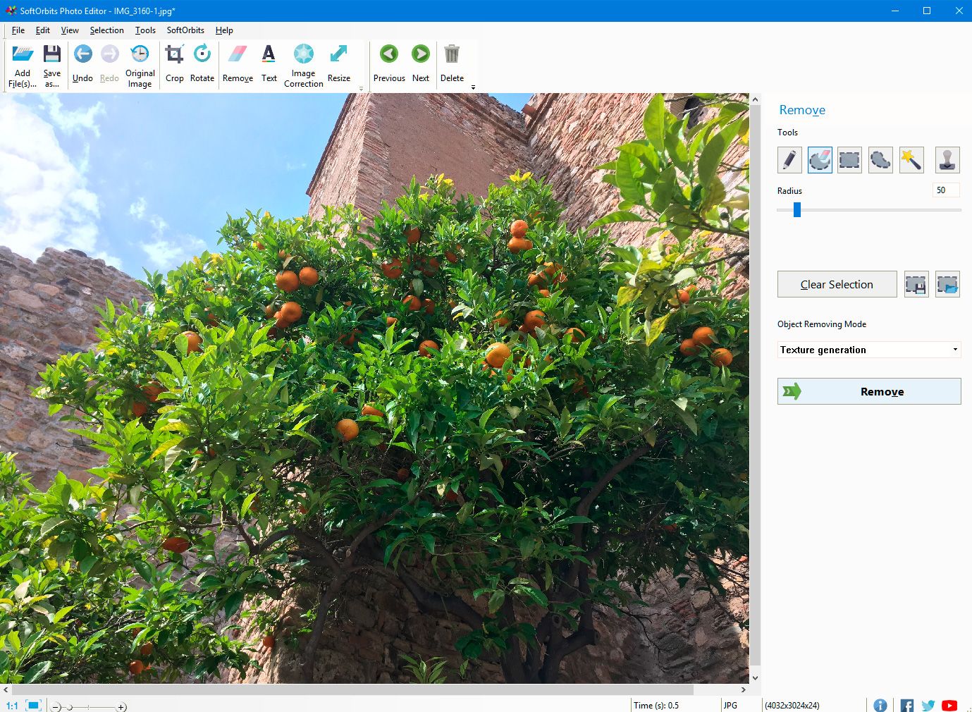
Task: Expand the toolbar overflow arrow after Delete
Action: pos(473,87)
